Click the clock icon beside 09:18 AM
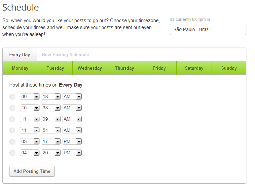Viewport: 255px width, 188px height. 12,97
